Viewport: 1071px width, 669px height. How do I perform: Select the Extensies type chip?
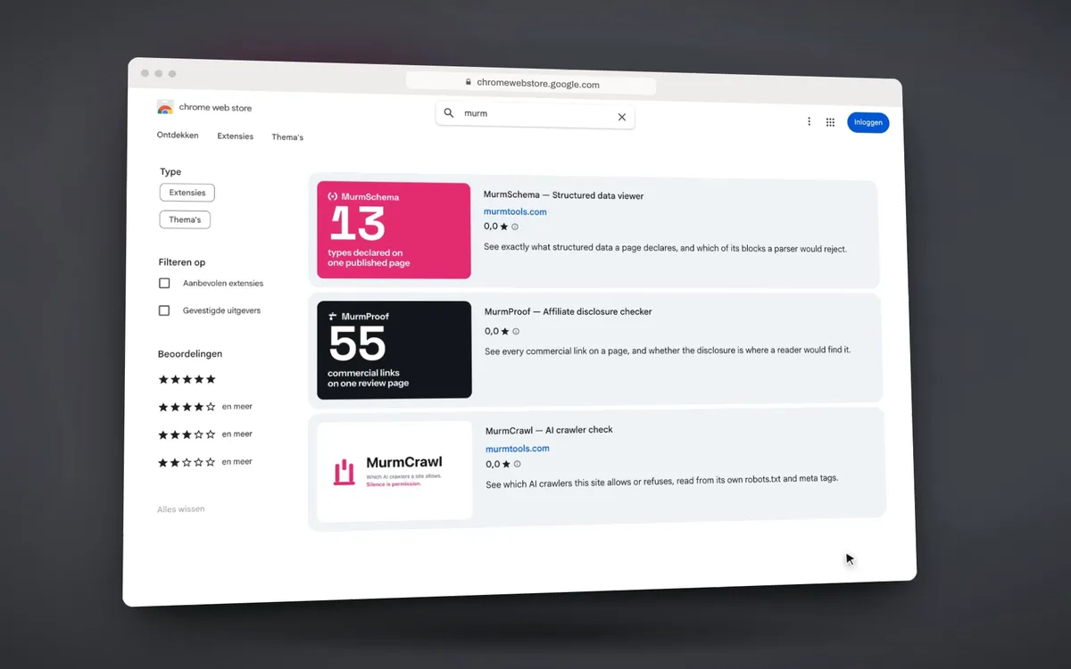pos(187,193)
